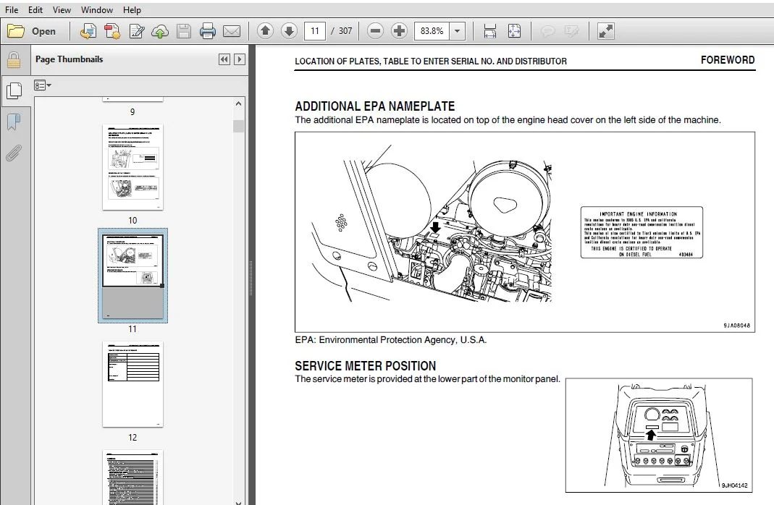Open the Window menu
Screen dimensions: 774x505
(x=97, y=10)
